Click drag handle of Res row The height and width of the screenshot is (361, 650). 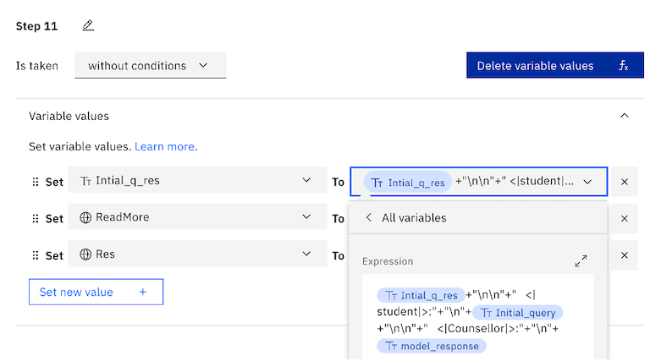point(36,255)
